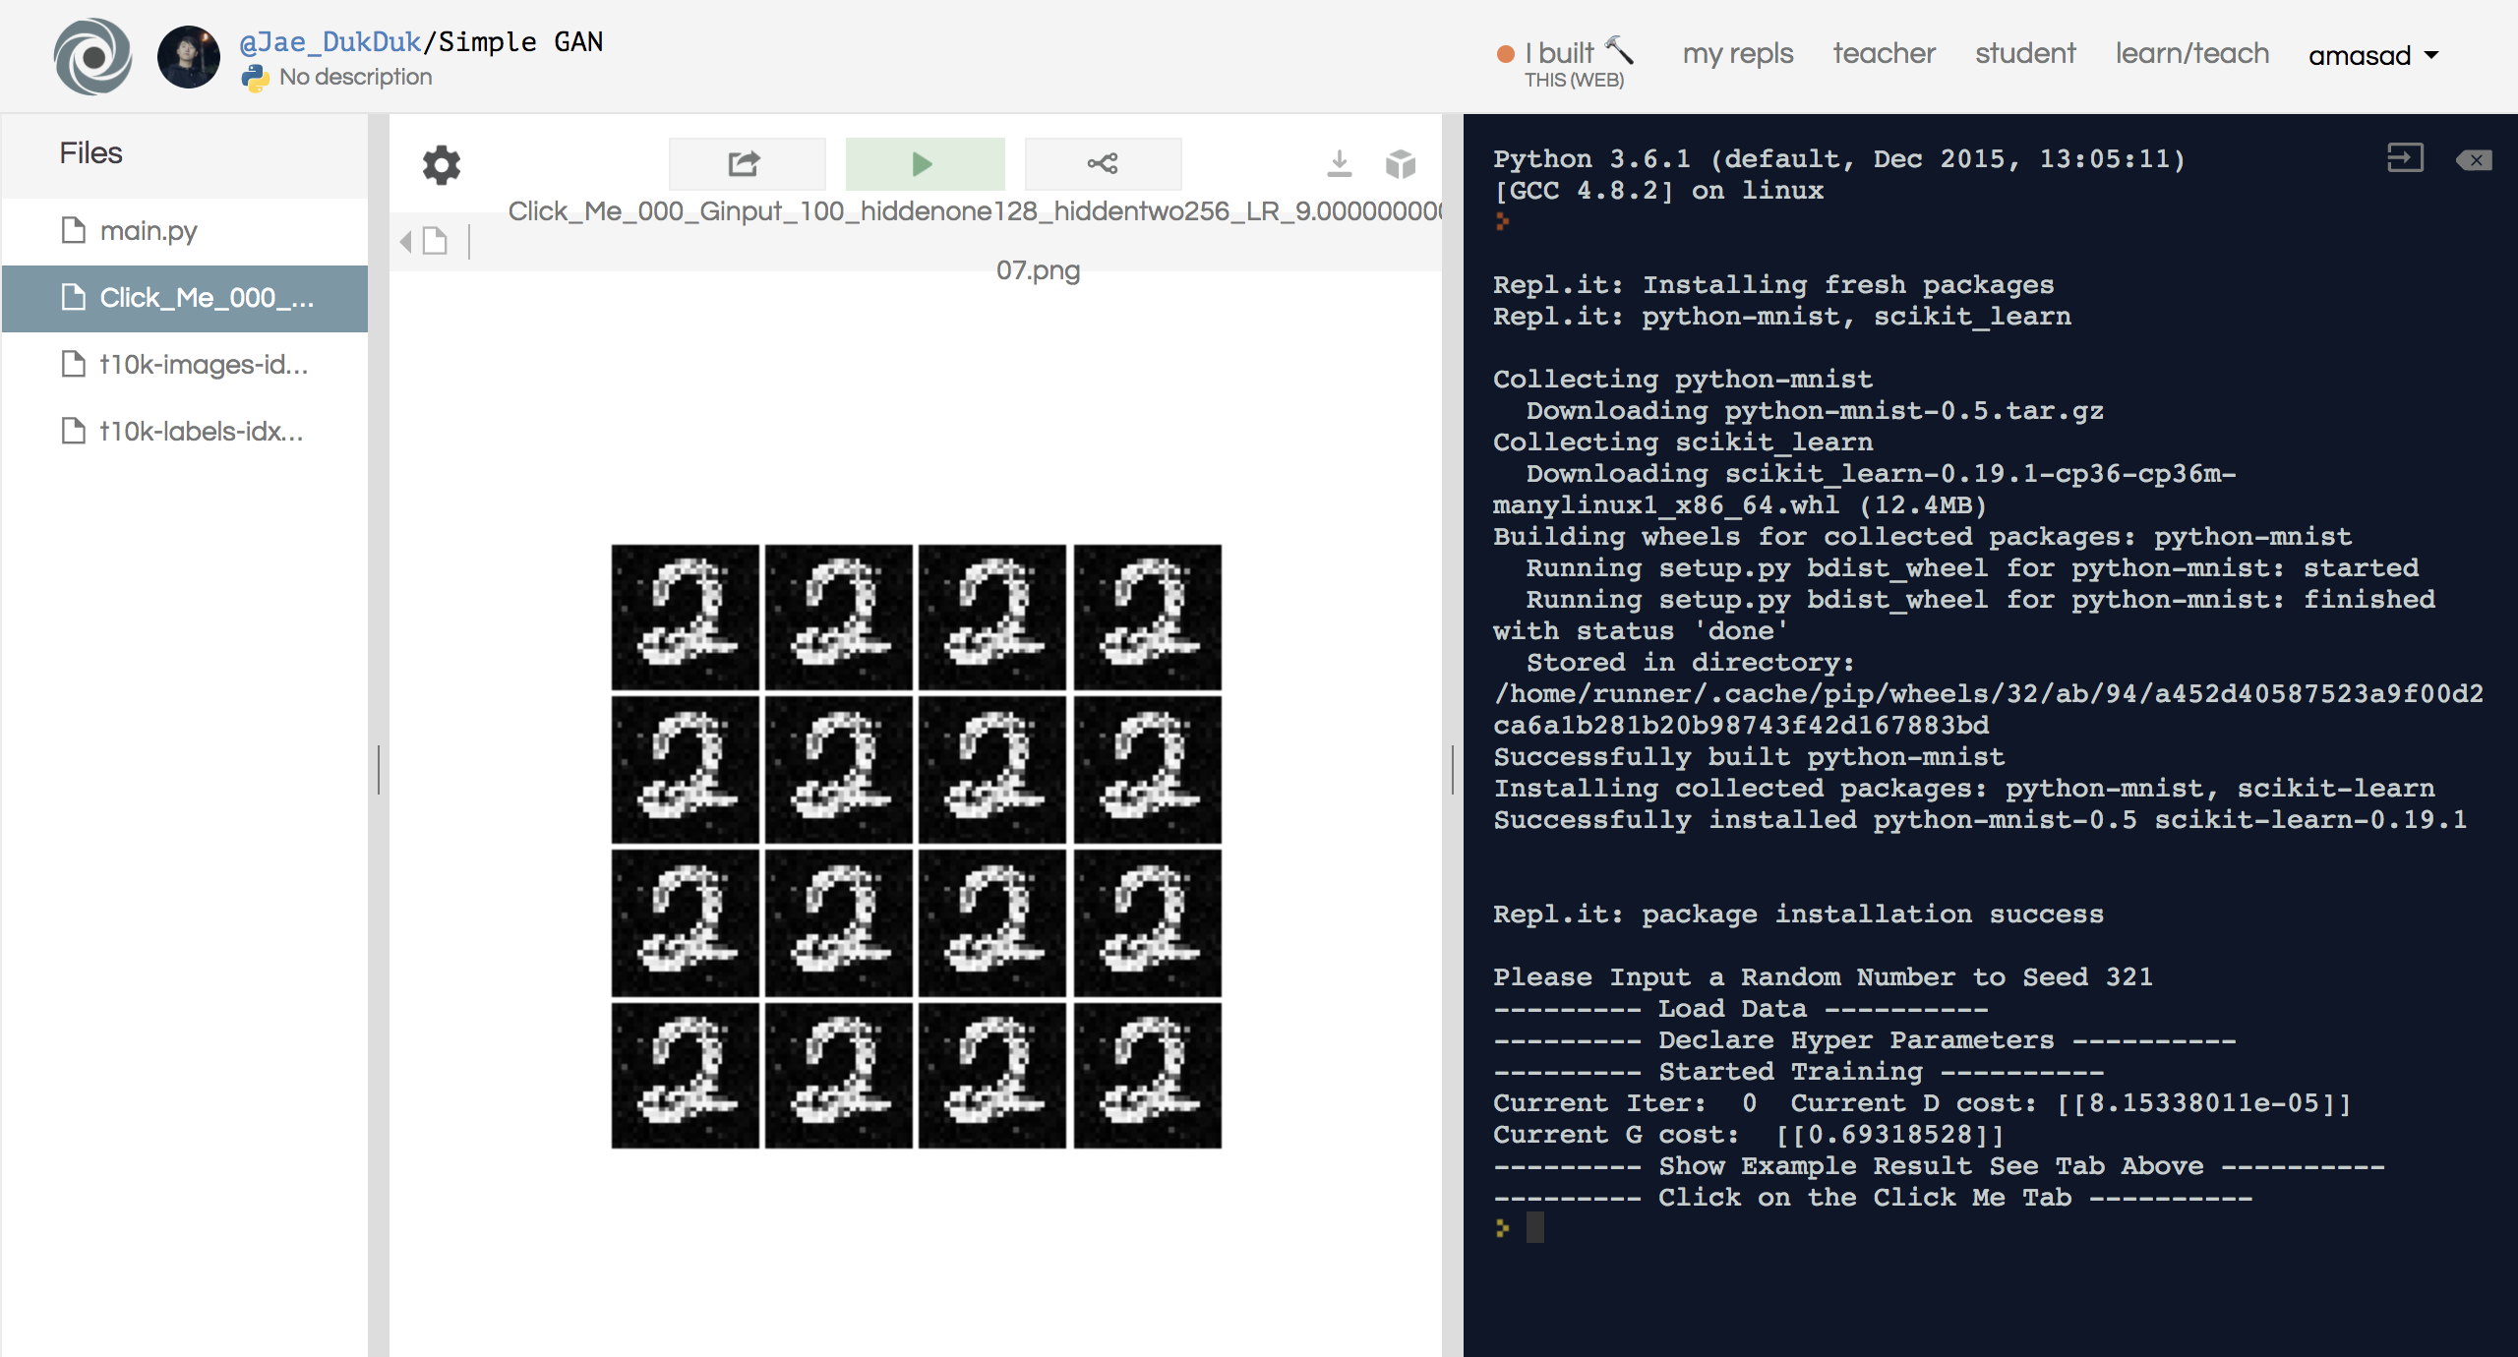Image resolution: width=2518 pixels, height=1357 pixels.
Task: Click the share arrow icon button
Action: 746,163
